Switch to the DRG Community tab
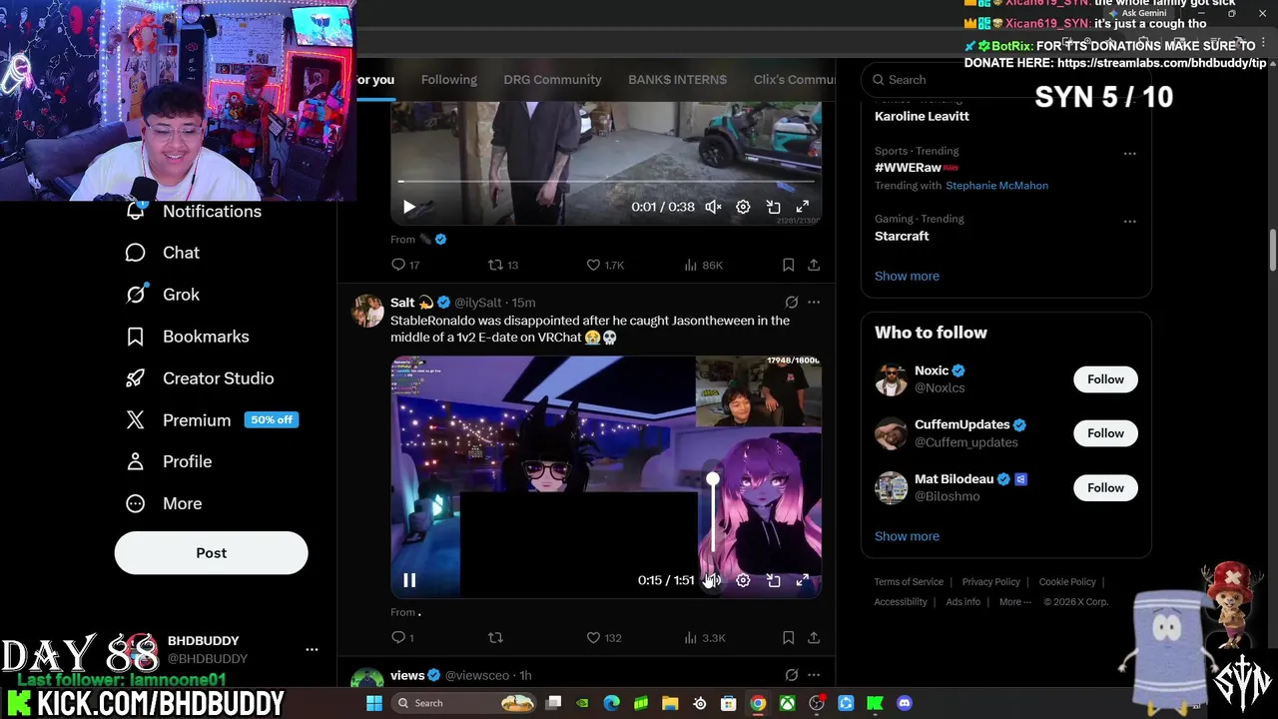 [x=552, y=79]
